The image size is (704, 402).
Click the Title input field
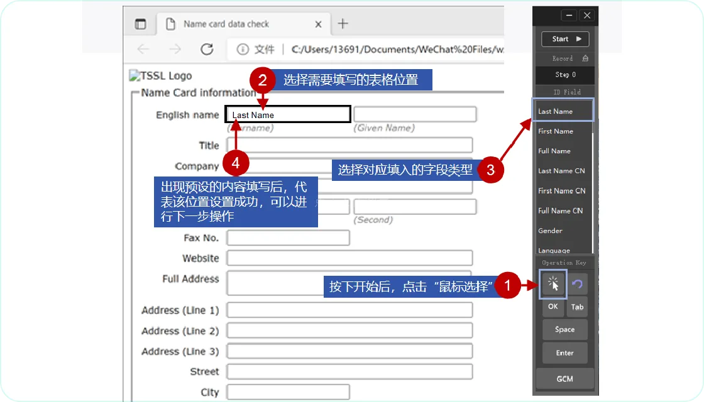click(x=349, y=145)
